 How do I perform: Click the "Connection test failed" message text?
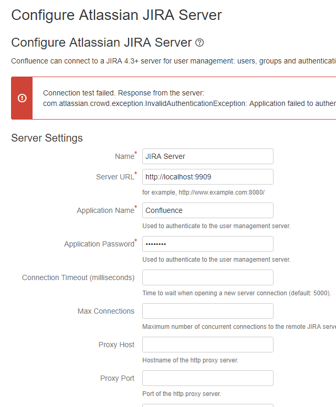point(124,93)
